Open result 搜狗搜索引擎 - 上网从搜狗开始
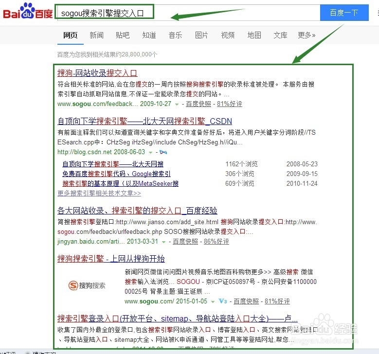Viewport: 379px width, 354px height. pos(111,259)
